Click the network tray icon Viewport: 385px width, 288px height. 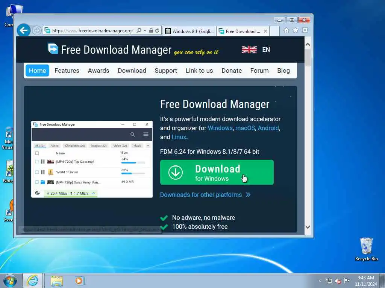[329, 281]
